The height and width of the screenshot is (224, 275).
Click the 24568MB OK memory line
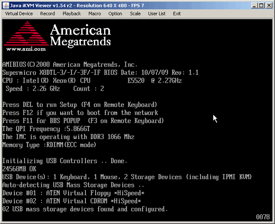[19, 169]
